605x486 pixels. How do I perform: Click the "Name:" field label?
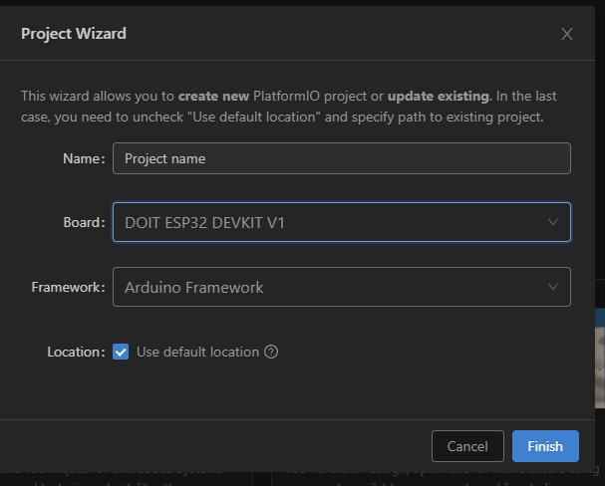tap(84, 158)
